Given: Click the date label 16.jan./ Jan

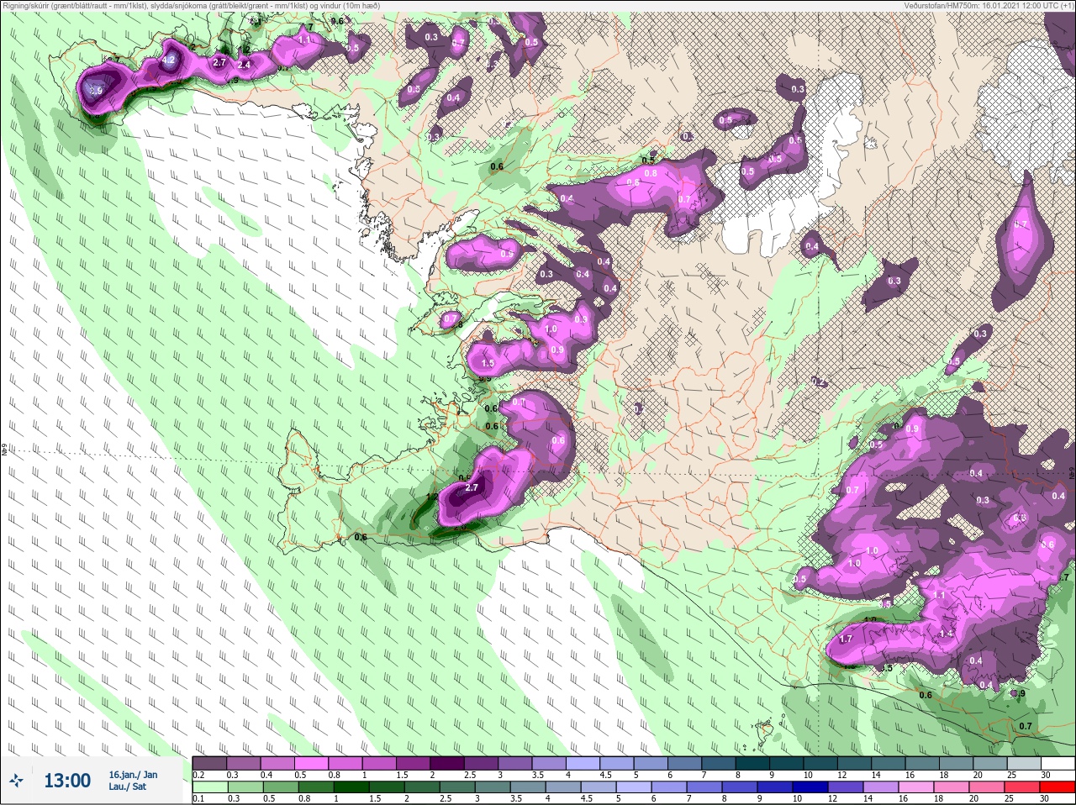Looking at the screenshot, I should point(133,774).
